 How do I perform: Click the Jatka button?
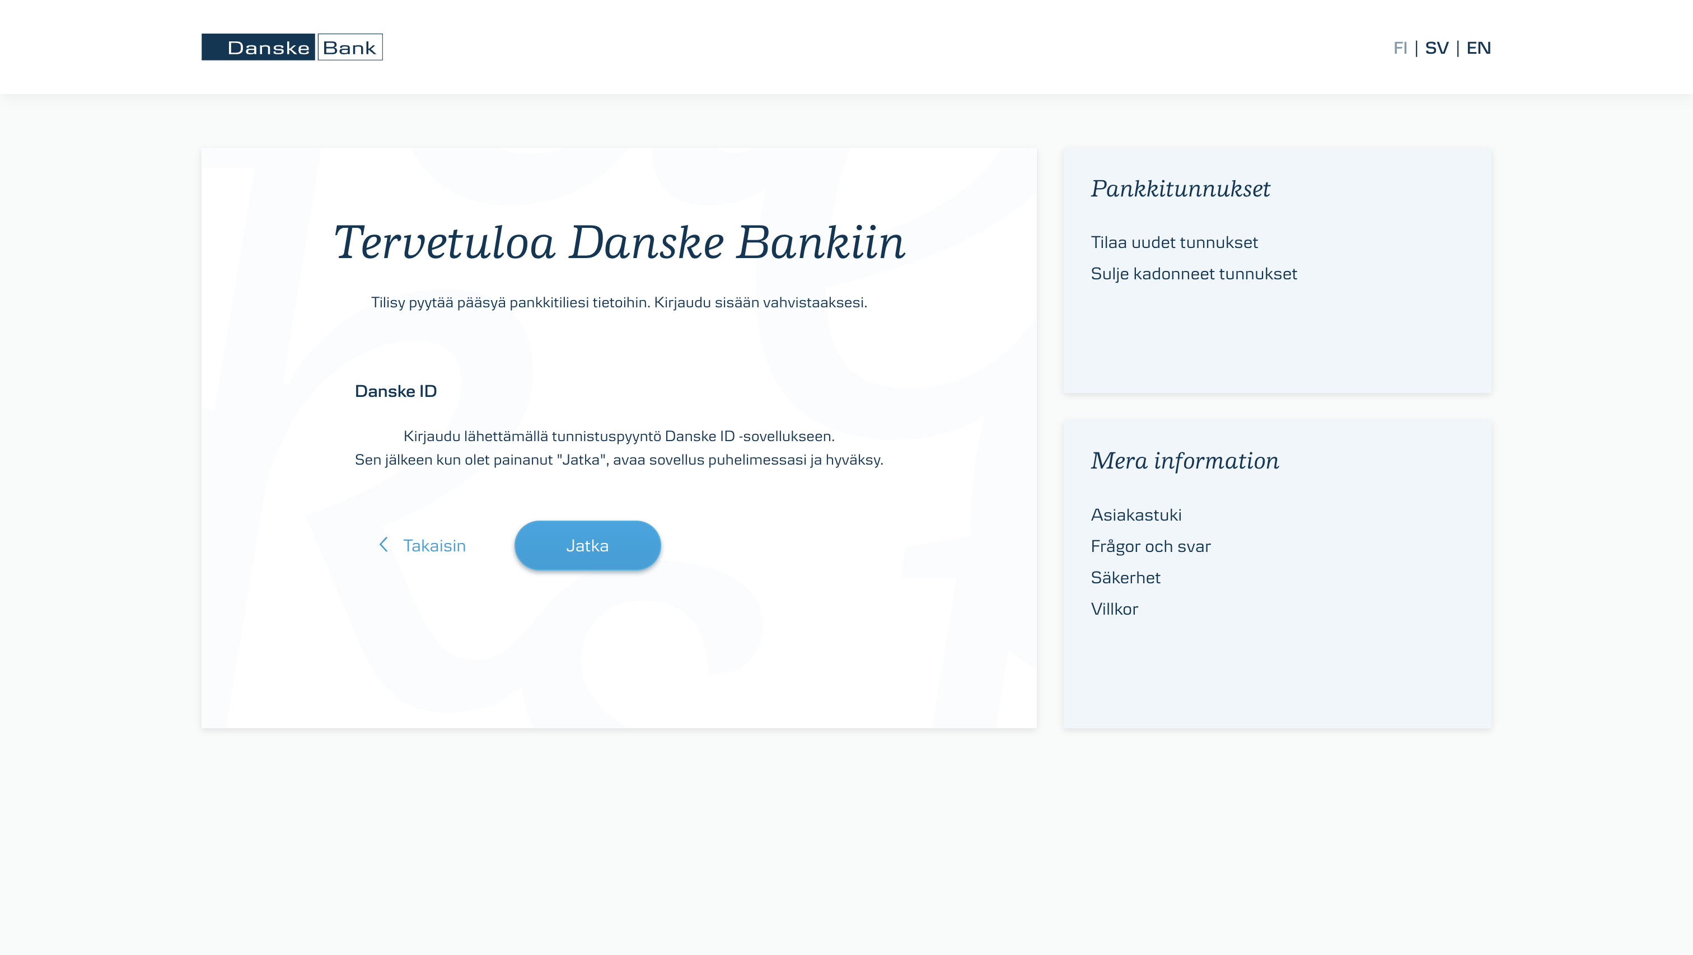(x=587, y=546)
